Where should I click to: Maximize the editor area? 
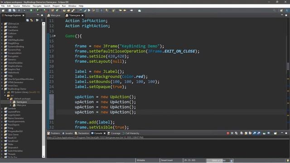(x=286, y=15)
